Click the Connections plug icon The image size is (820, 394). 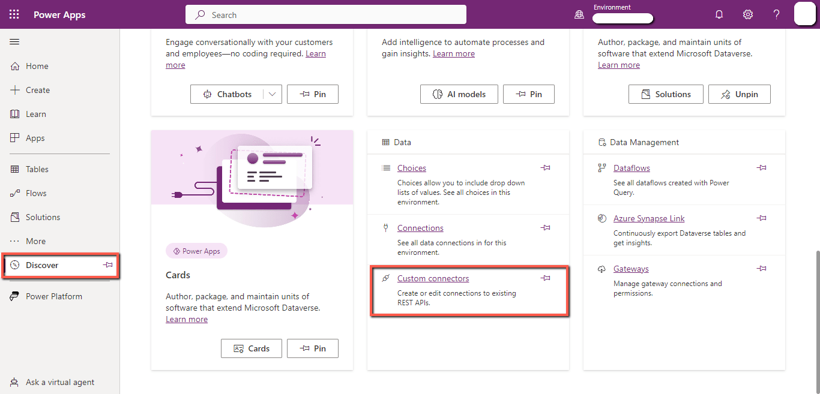click(386, 228)
